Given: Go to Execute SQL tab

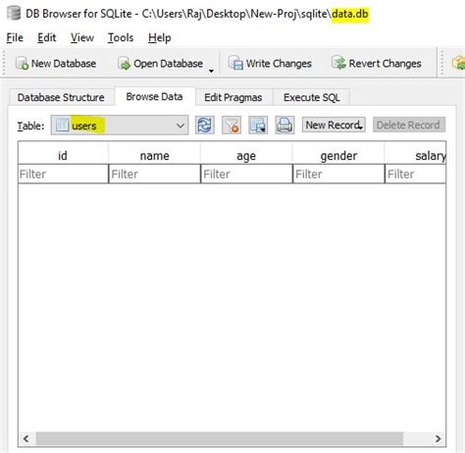Looking at the screenshot, I should (x=312, y=97).
